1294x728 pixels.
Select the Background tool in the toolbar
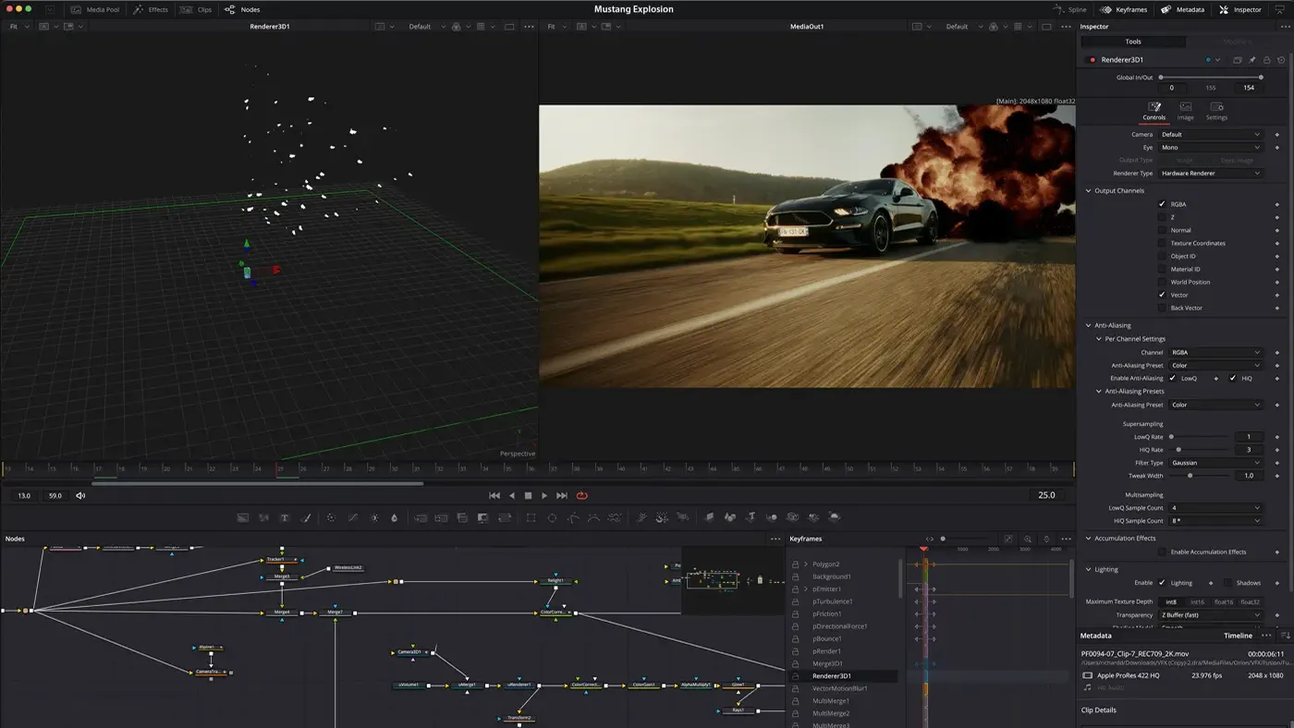[x=244, y=517]
